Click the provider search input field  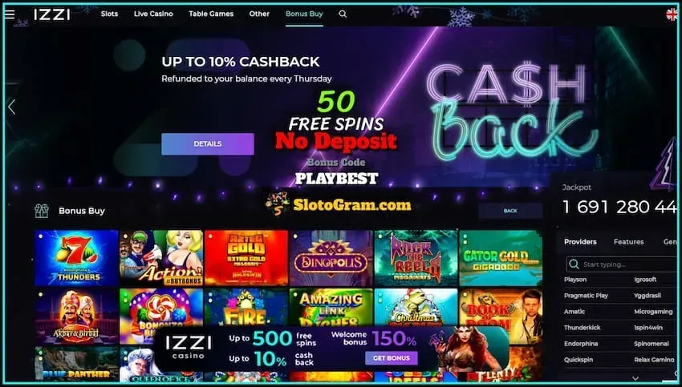pyautogui.click(x=621, y=264)
